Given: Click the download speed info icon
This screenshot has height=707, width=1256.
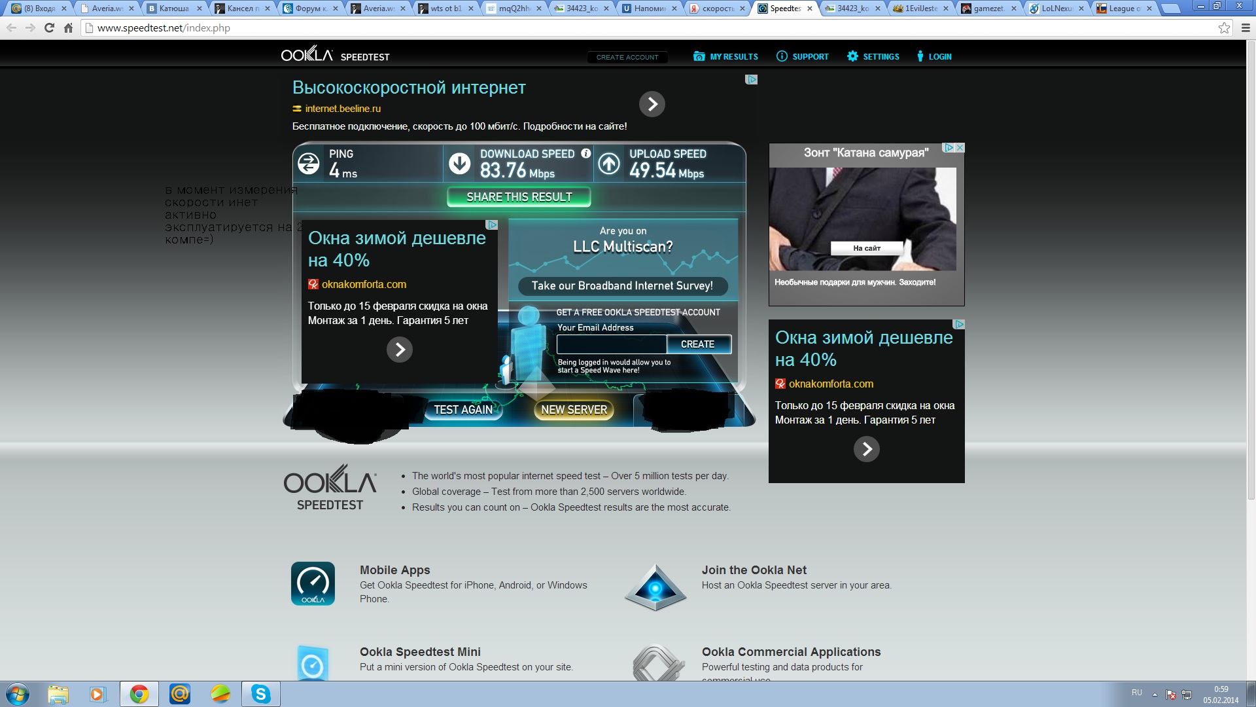Looking at the screenshot, I should click(586, 153).
